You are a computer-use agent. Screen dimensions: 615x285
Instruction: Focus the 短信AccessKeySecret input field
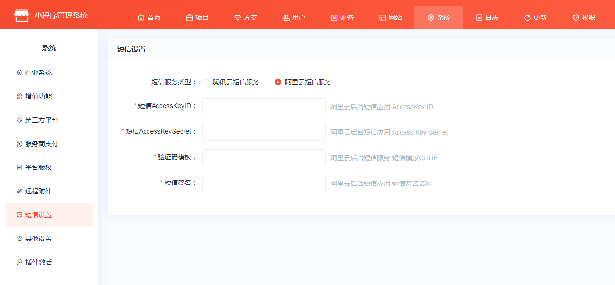[x=264, y=132]
